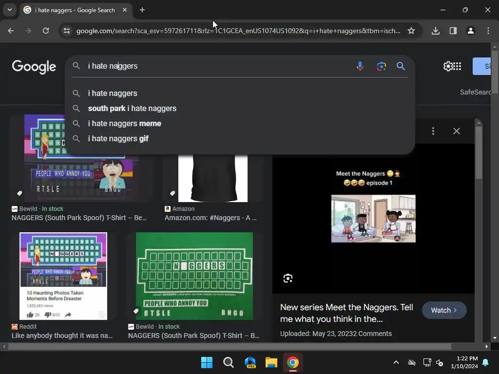This screenshot has height=374, width=499.
Task: Click the muted volume tray icon
Action: 440,362
